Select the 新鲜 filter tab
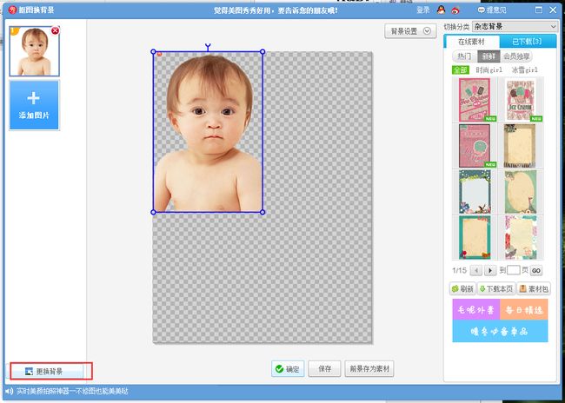565x403 pixels. tap(489, 56)
